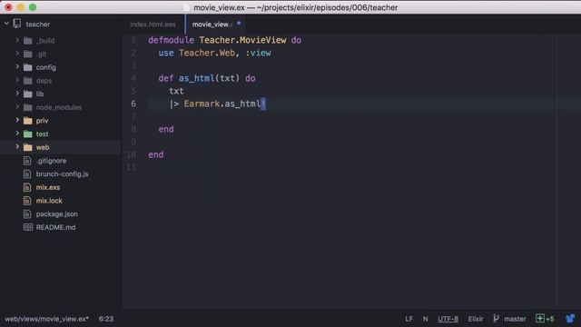This screenshot has height=327, width=581.
Task: Click the git diff plus icon
Action: tap(540, 319)
